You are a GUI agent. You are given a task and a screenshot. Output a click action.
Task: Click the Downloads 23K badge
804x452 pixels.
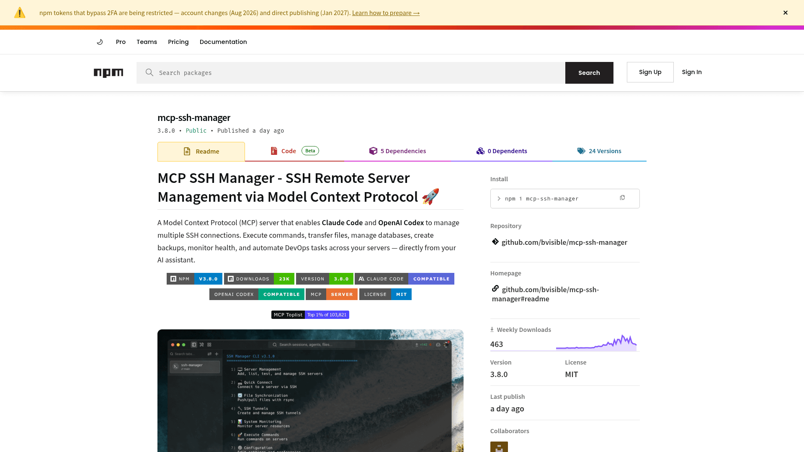click(259, 279)
